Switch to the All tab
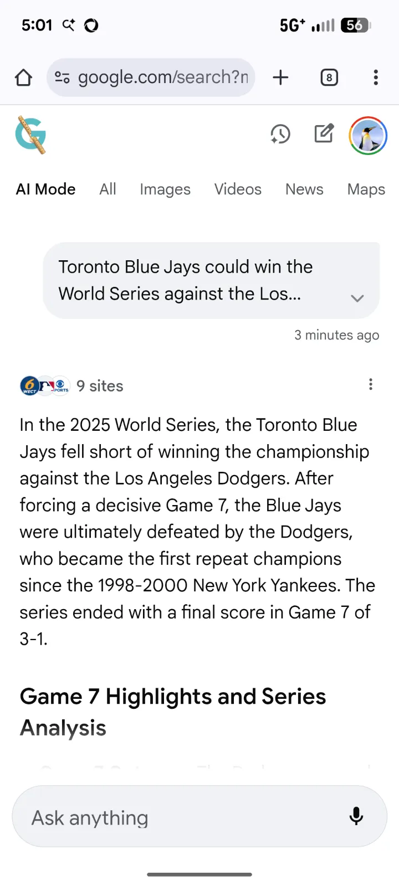This screenshot has width=399, height=886. click(x=108, y=189)
